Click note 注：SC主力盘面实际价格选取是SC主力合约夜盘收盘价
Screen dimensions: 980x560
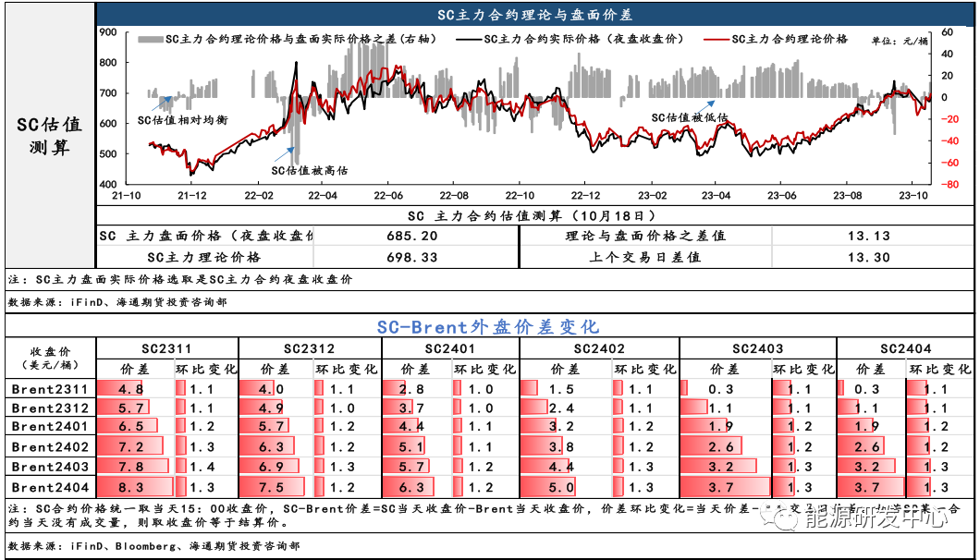coord(180,279)
